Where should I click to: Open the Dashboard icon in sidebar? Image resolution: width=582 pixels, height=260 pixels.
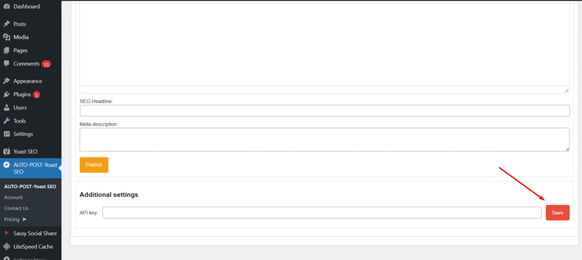click(x=6, y=7)
